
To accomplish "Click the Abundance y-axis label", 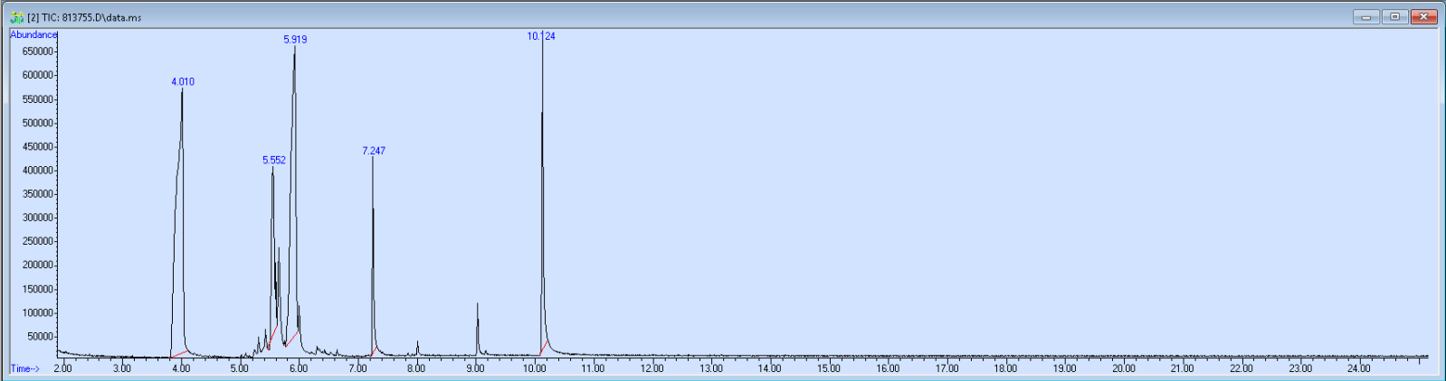I will click(x=33, y=34).
